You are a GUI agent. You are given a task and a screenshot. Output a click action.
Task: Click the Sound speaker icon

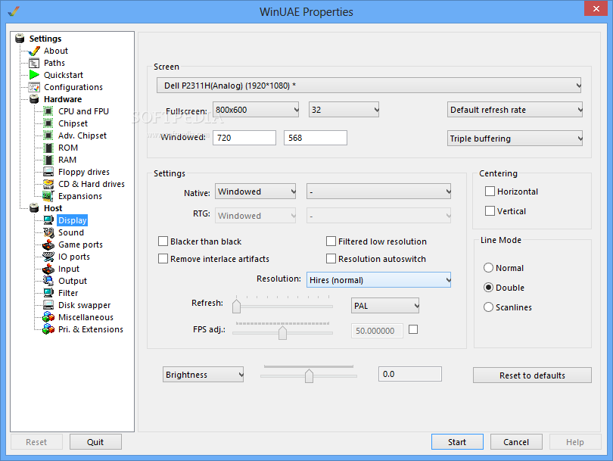48,232
